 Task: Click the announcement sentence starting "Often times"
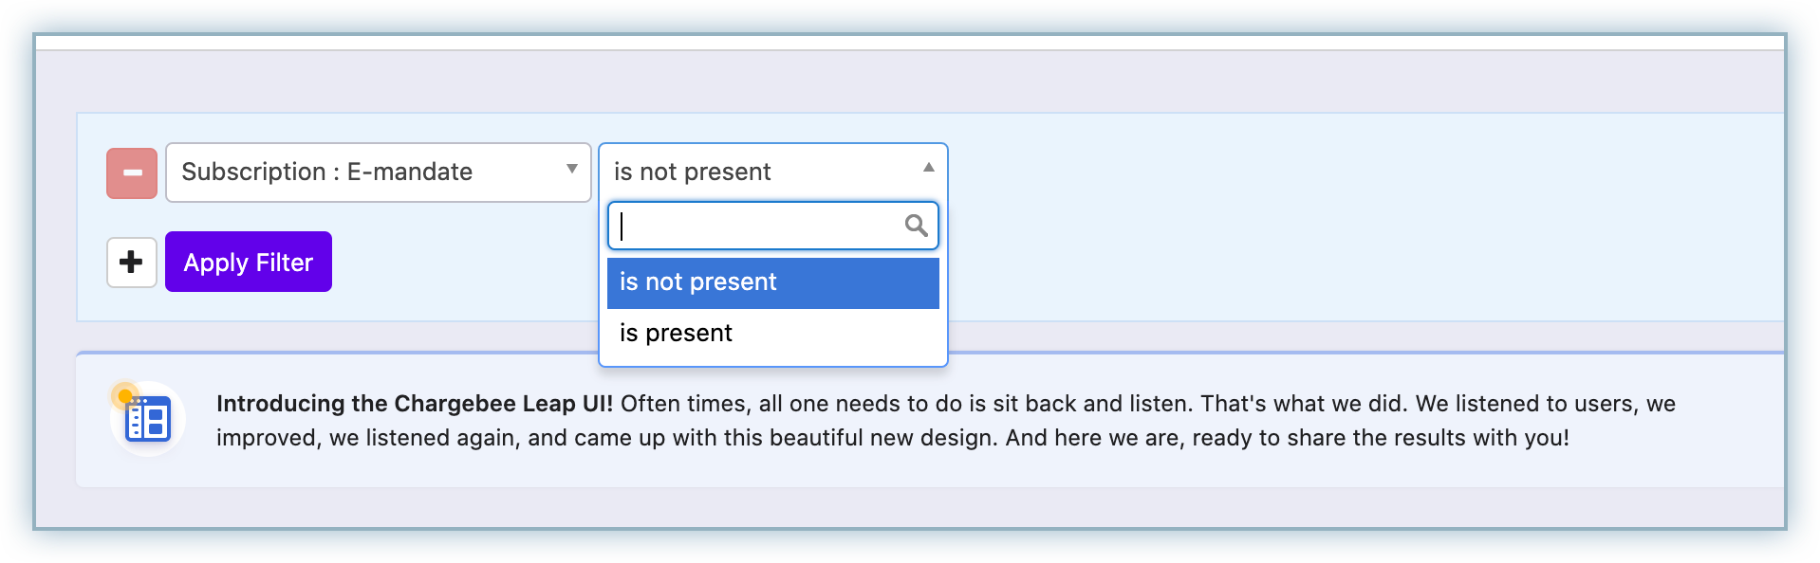click(x=1139, y=404)
